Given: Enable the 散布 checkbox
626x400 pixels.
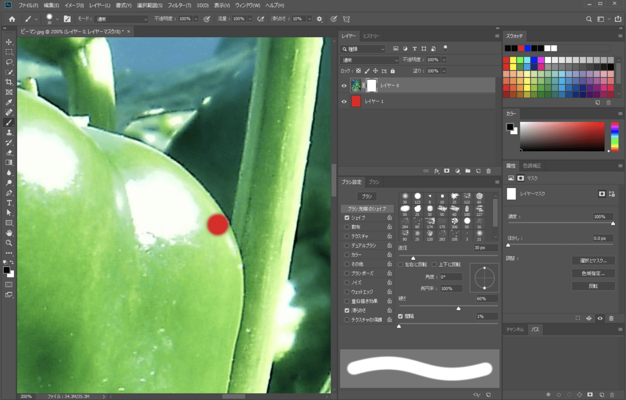Looking at the screenshot, I should pyautogui.click(x=347, y=227).
